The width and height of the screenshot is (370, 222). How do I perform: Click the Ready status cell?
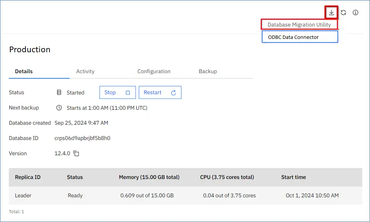click(x=75, y=196)
